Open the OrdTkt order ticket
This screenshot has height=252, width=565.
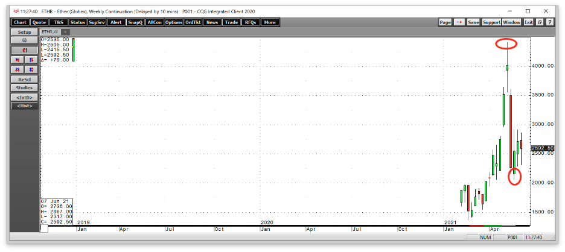point(193,22)
